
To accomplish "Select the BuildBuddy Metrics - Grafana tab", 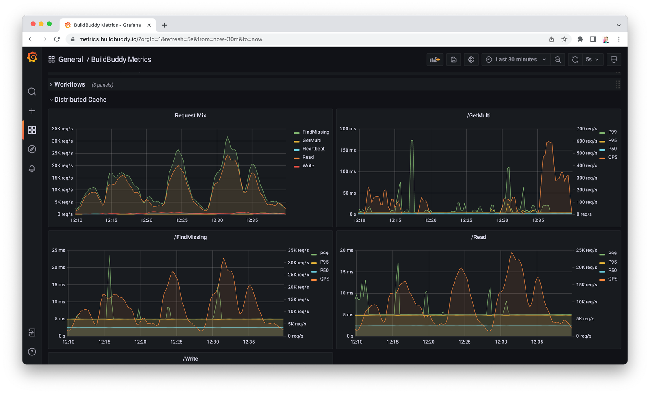I will tap(108, 25).
